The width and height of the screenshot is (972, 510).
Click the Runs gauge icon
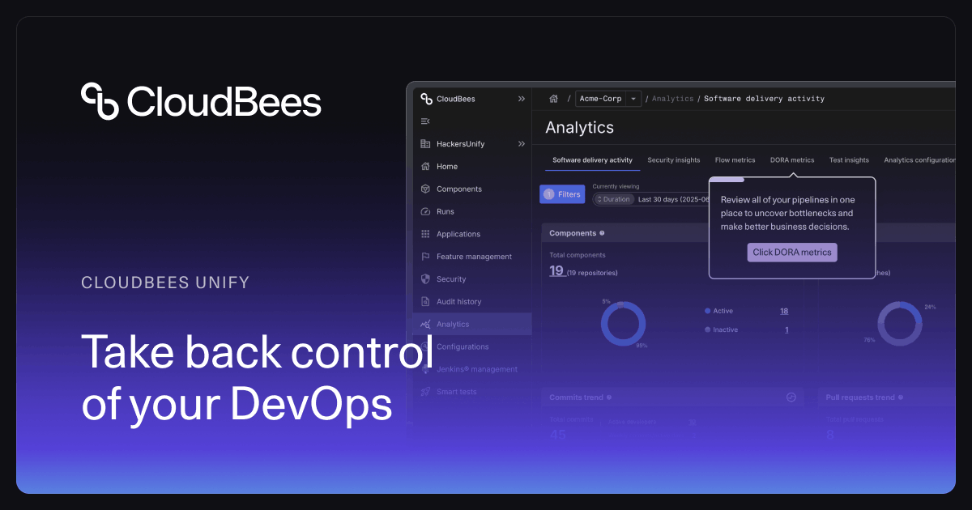[426, 211]
